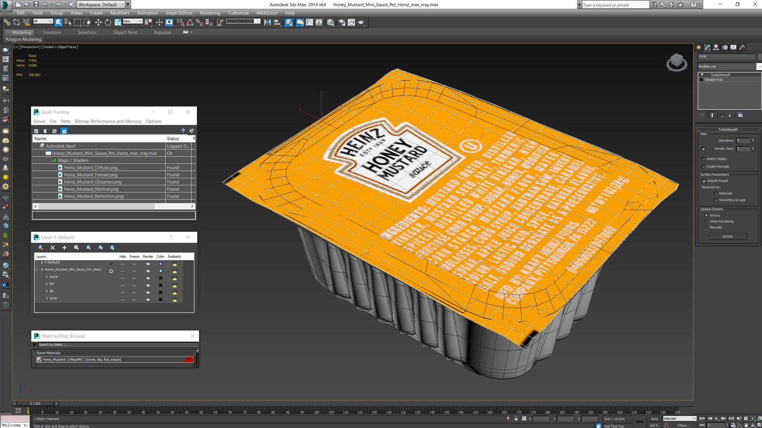
Task: Click the ViewCube in viewport
Action: pos(676,62)
